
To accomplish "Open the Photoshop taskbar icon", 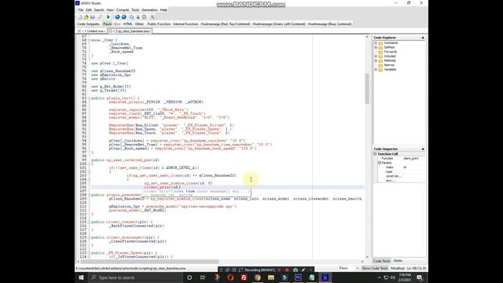I will coord(298,277).
